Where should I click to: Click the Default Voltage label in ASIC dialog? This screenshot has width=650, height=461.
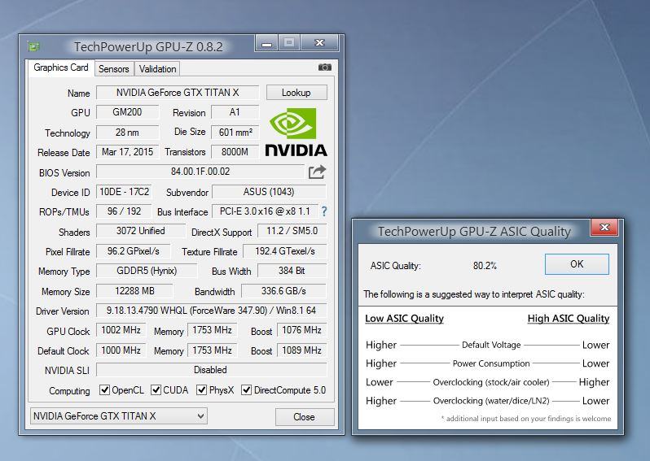pyautogui.click(x=491, y=345)
